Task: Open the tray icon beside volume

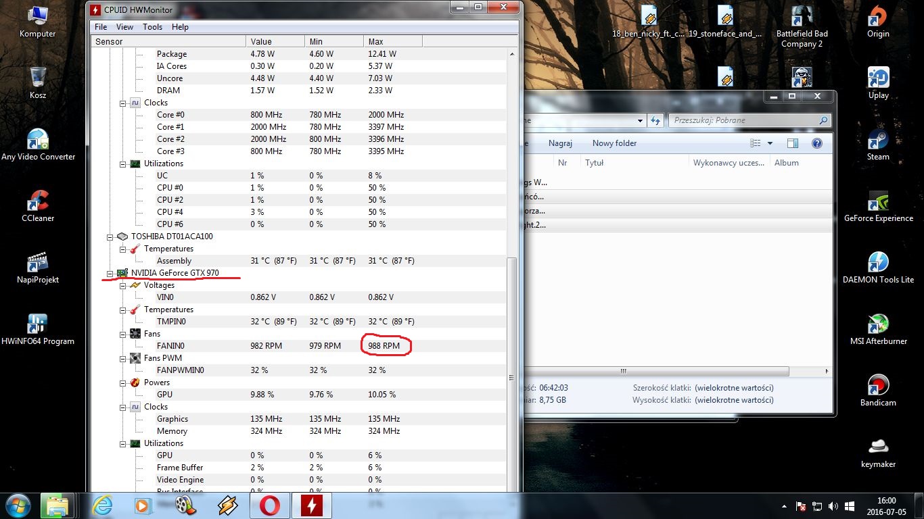Action: [x=848, y=506]
